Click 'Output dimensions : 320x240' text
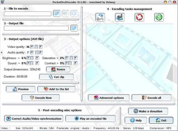178x131 pixels. [22, 69]
